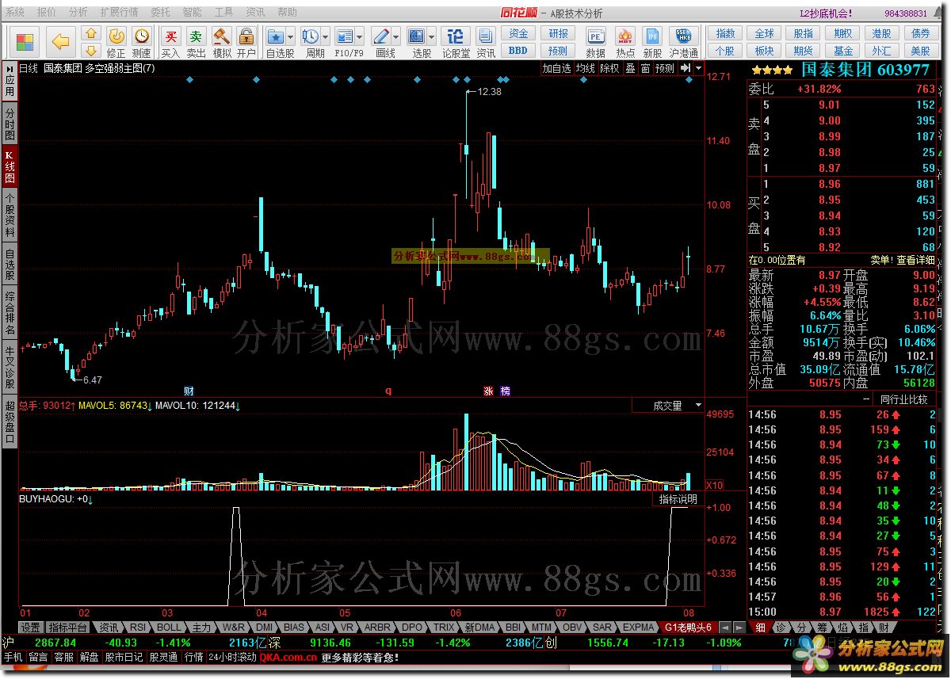Open the 报价 menu
The image size is (951, 679).
click(47, 13)
